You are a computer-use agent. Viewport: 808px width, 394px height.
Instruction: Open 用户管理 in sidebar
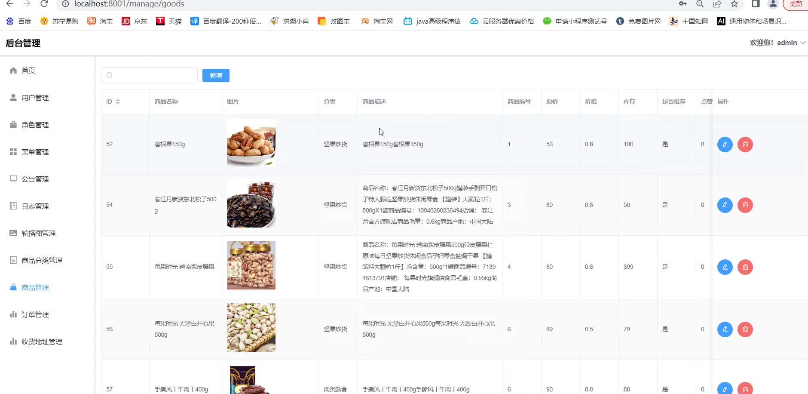(x=35, y=98)
